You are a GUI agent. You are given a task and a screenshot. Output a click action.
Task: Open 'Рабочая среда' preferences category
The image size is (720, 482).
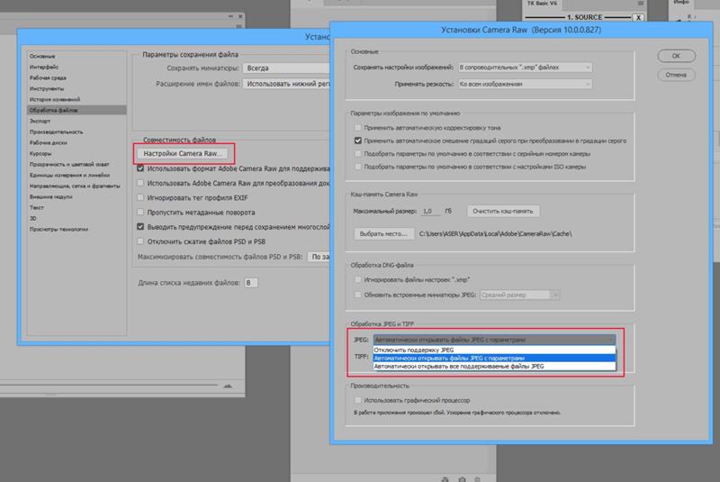(x=76, y=77)
